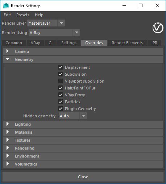Screen dimensions: 166x184
Task: Expand the Lighting rollout
Action: pos(83,124)
